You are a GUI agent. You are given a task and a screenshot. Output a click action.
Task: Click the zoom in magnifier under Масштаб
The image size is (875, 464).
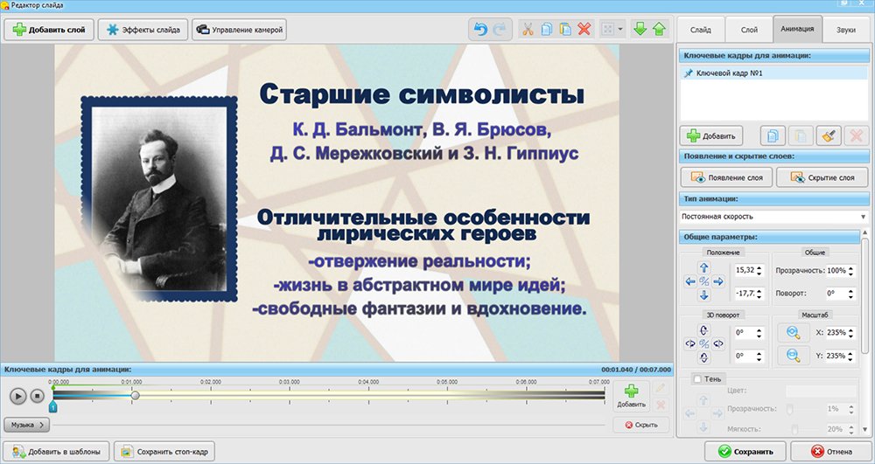coord(793,332)
